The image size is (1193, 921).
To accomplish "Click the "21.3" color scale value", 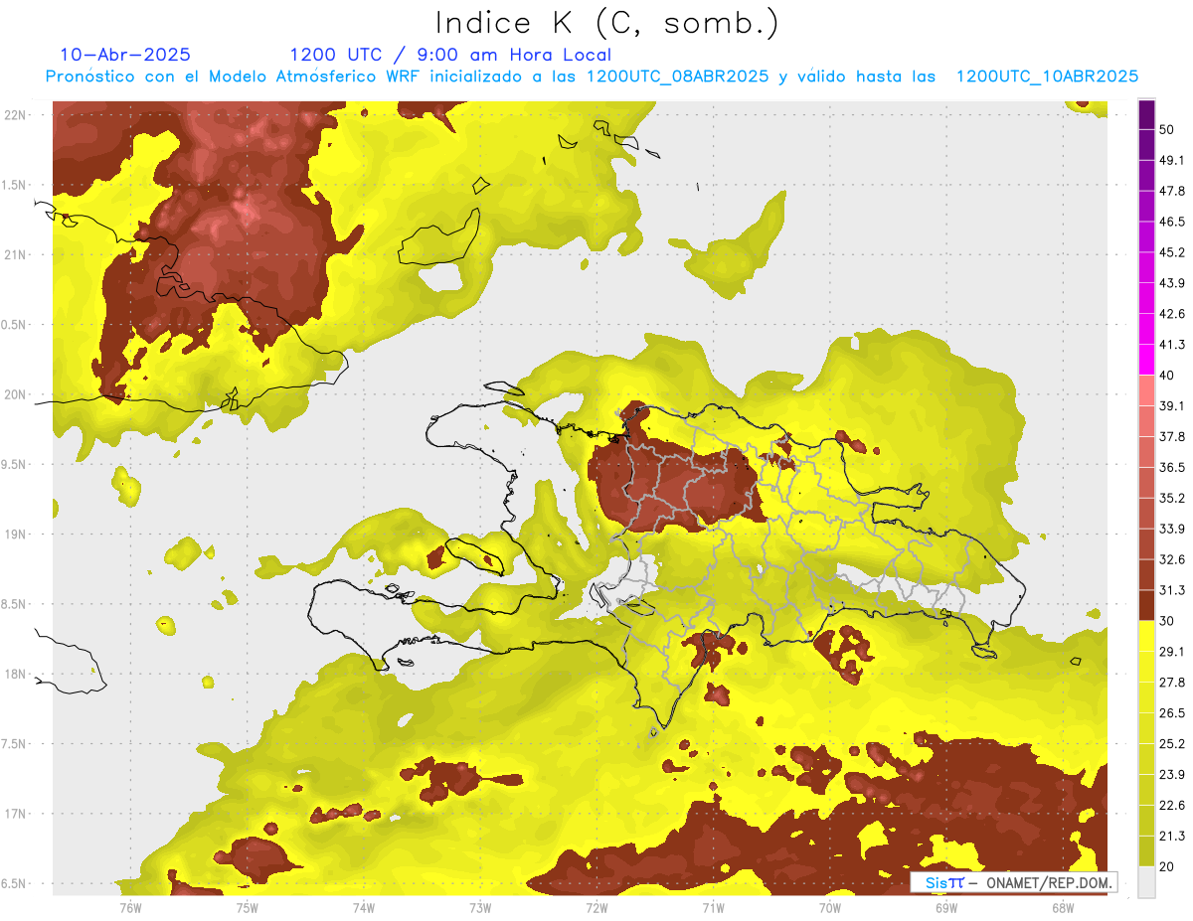I will pos(1172,838).
